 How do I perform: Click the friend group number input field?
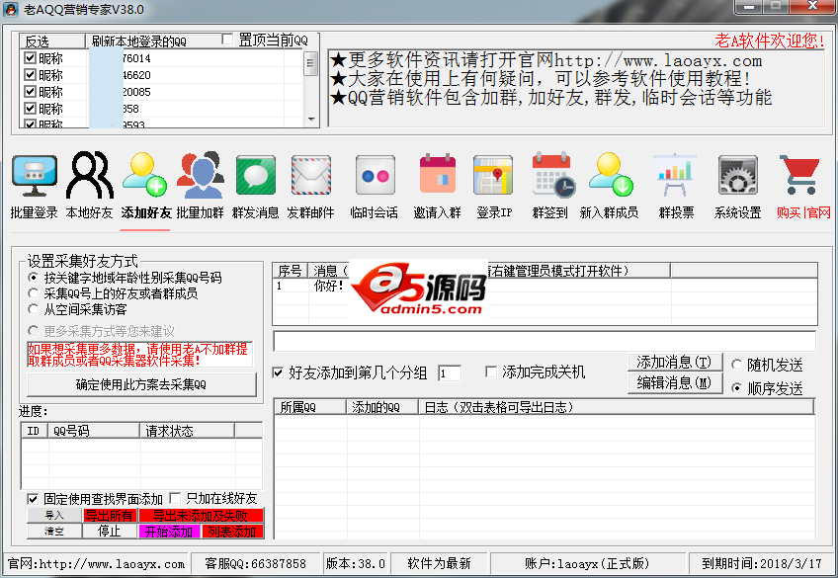coord(449,373)
